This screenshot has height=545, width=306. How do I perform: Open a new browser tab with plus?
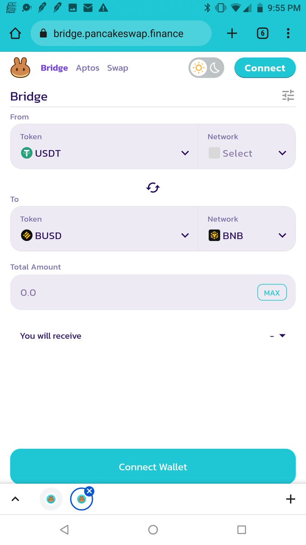tap(232, 34)
